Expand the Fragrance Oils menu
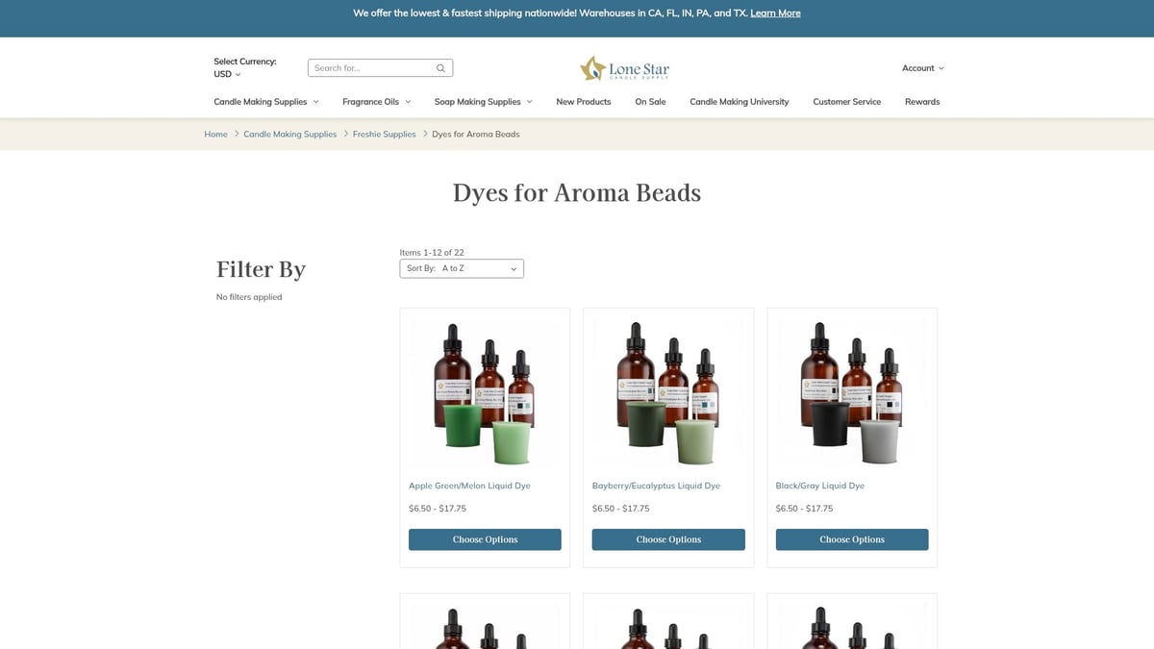This screenshot has height=649, width=1154. tap(376, 102)
